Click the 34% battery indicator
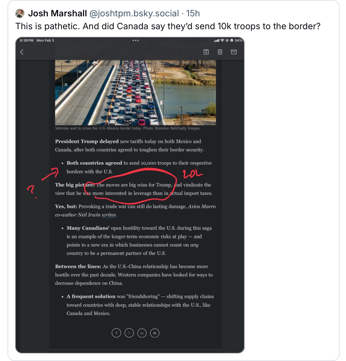Image resolution: width=346 pixels, height=361 pixels. point(238,40)
